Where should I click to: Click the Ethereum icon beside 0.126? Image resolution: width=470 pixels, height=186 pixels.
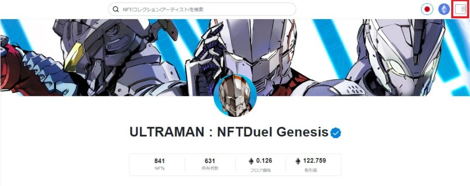click(x=251, y=161)
